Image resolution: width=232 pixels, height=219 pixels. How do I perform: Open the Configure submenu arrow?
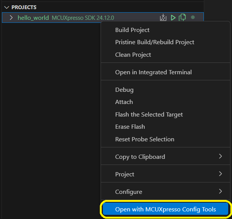220,191
